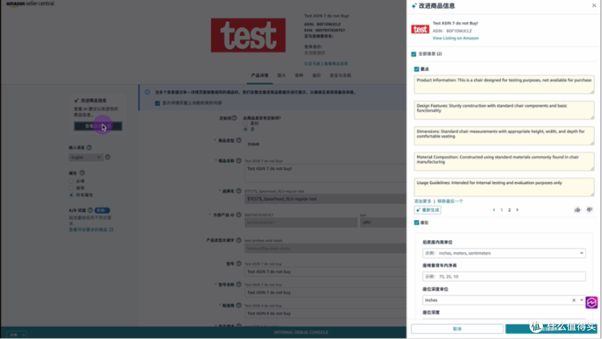Toggle the 要点 checkbox
Screen dimensions: 602x339
416,69
